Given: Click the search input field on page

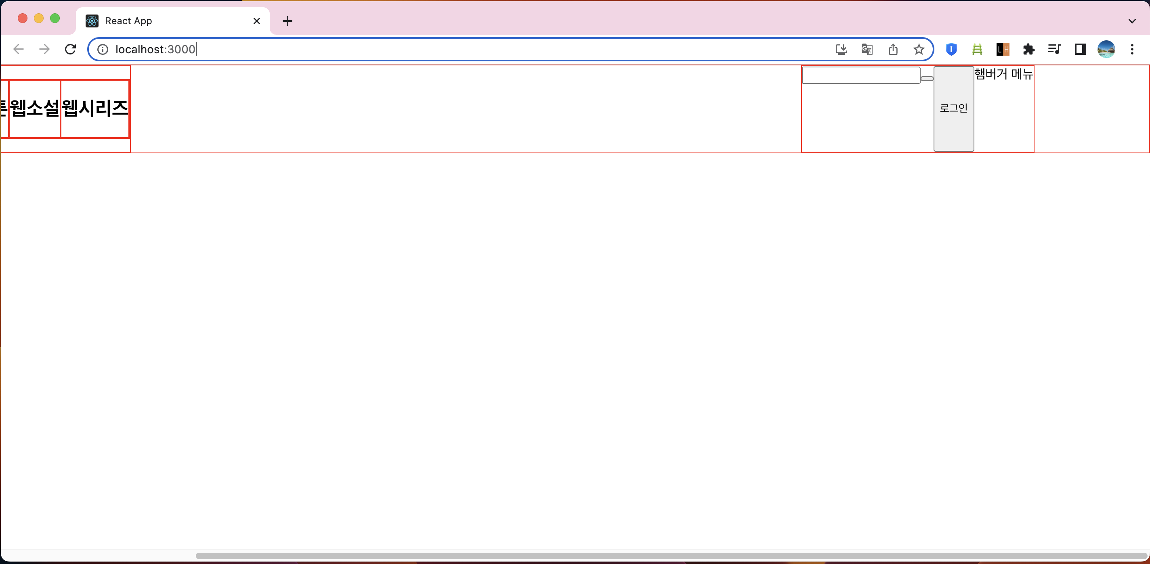Looking at the screenshot, I should pyautogui.click(x=861, y=75).
